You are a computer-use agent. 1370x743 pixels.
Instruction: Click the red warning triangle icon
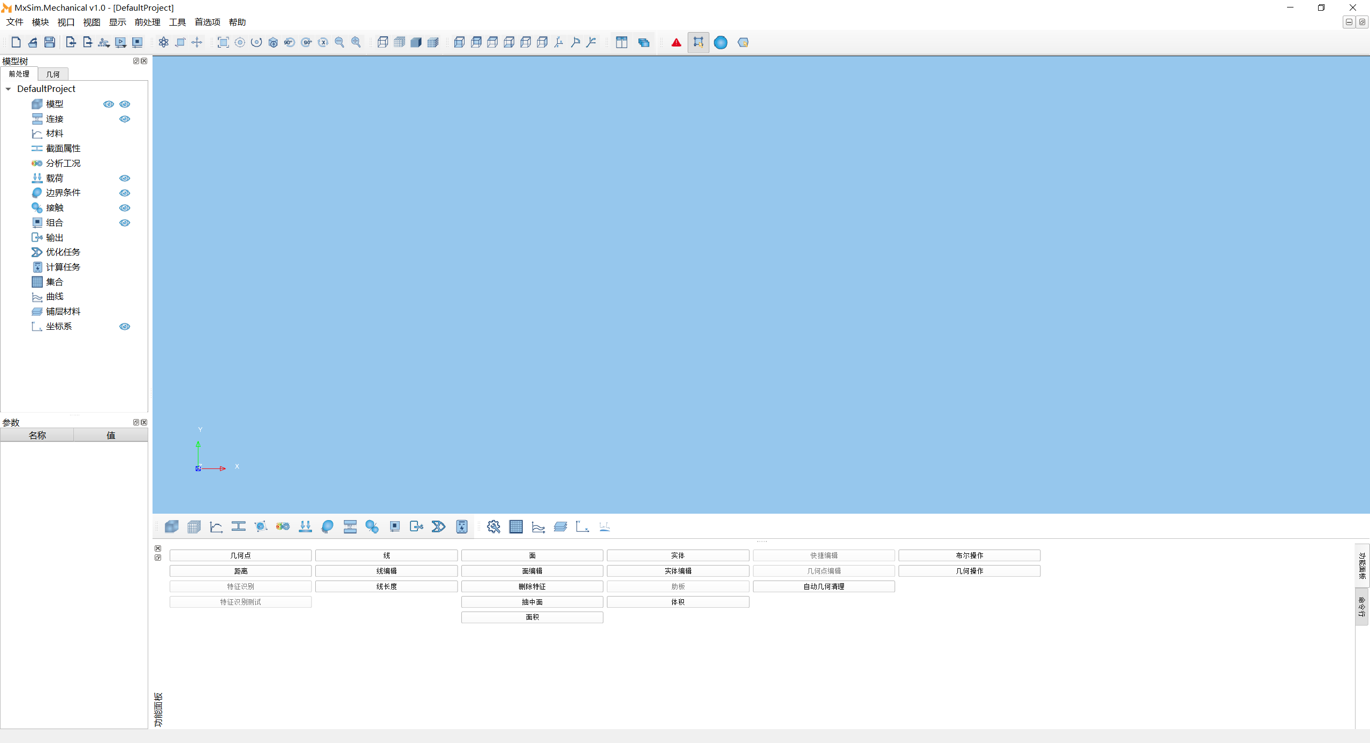tap(676, 42)
